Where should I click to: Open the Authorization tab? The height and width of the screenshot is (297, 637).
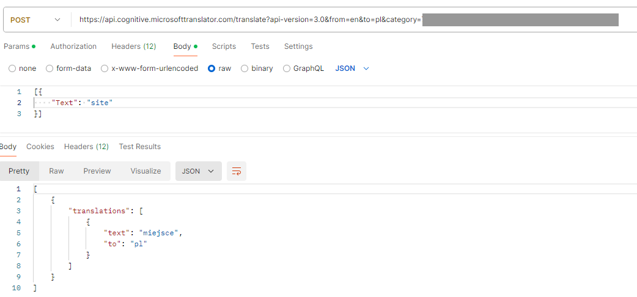click(x=73, y=46)
